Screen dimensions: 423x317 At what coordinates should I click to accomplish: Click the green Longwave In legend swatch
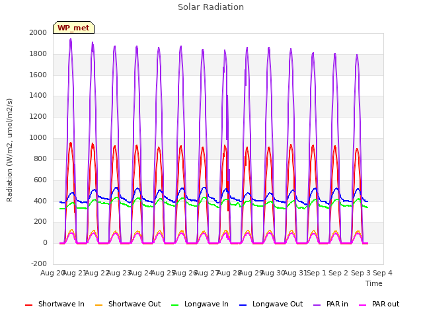174,305
